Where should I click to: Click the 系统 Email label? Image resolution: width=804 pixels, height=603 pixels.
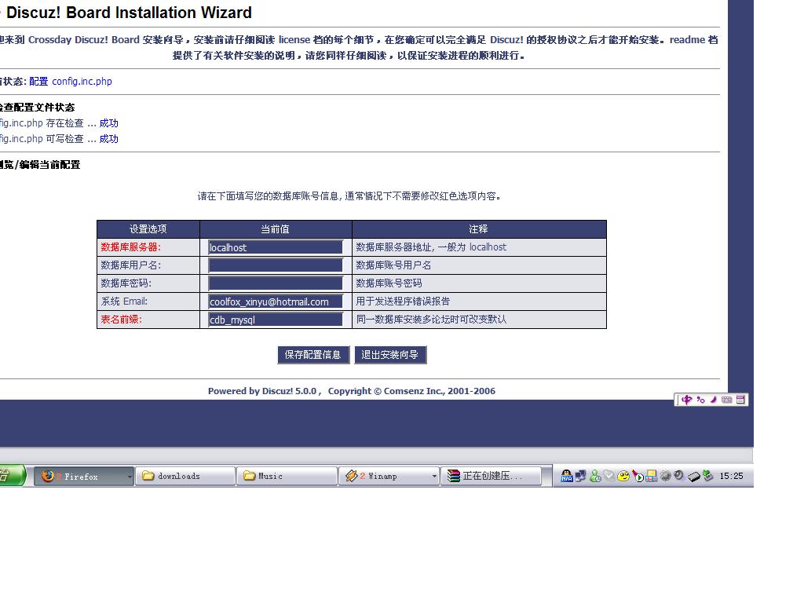pyautogui.click(x=124, y=301)
